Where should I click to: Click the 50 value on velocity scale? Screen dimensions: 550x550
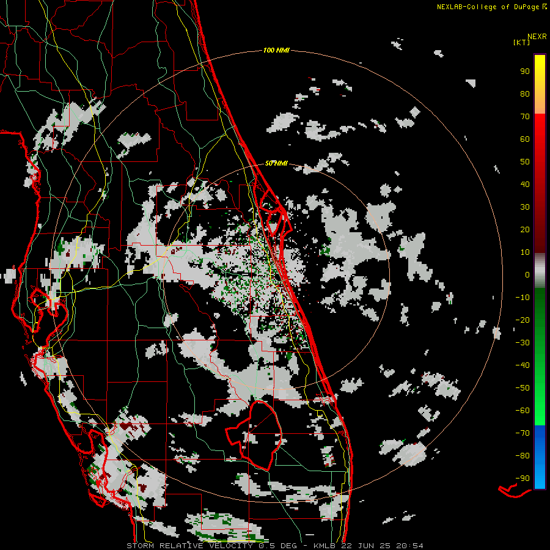point(525,162)
